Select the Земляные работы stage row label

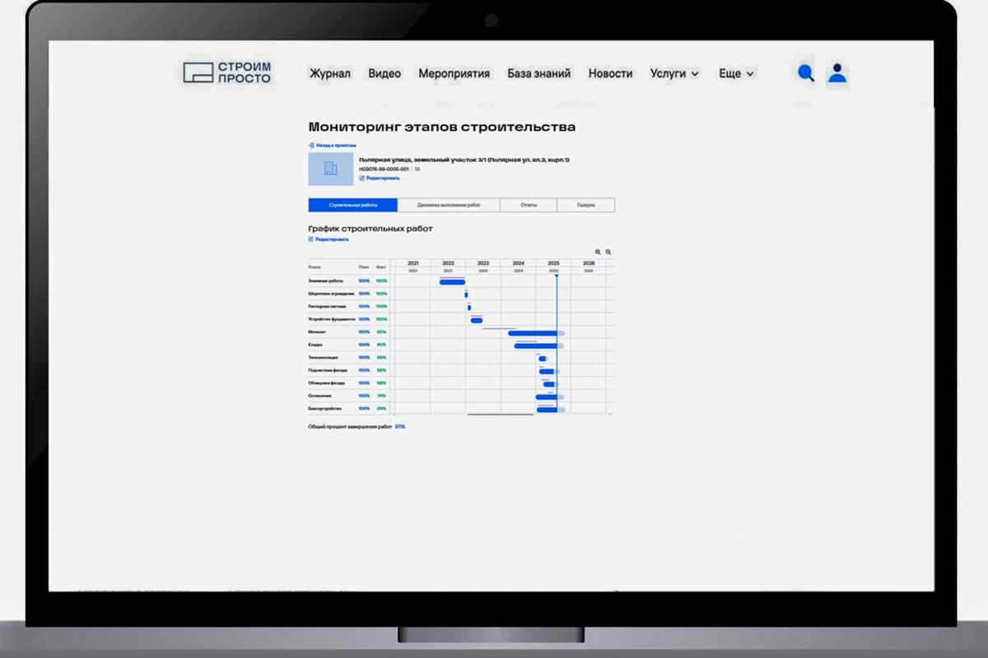coord(326,281)
